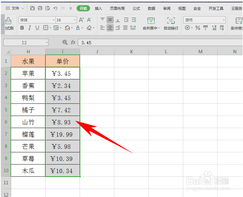Toggle Bold formatting

click(x=22, y=28)
